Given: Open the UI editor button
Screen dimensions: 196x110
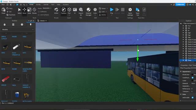Looking at the screenshot, I should coord(75,11).
